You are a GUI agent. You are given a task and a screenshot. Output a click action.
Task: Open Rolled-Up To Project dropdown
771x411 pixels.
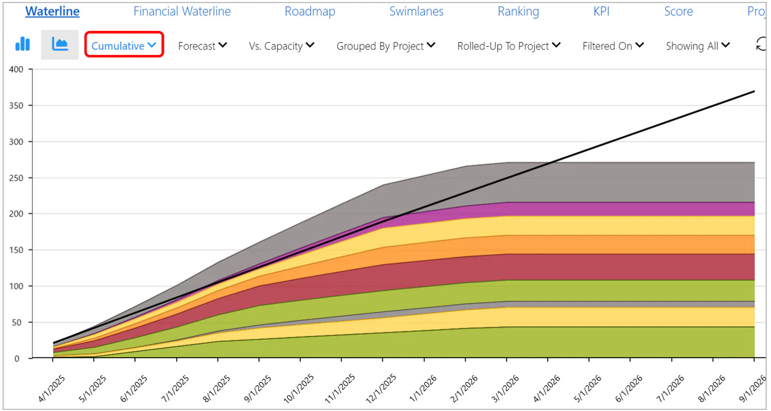click(509, 46)
